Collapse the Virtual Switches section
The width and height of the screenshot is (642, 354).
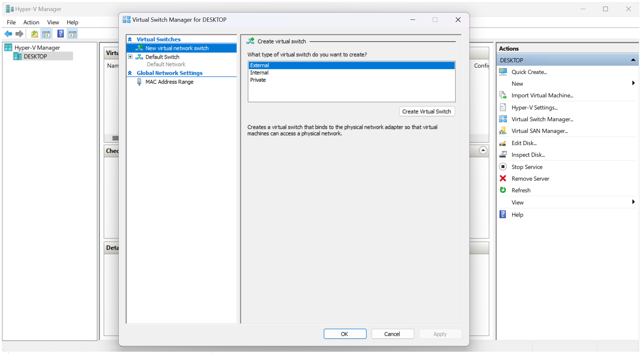(x=130, y=39)
